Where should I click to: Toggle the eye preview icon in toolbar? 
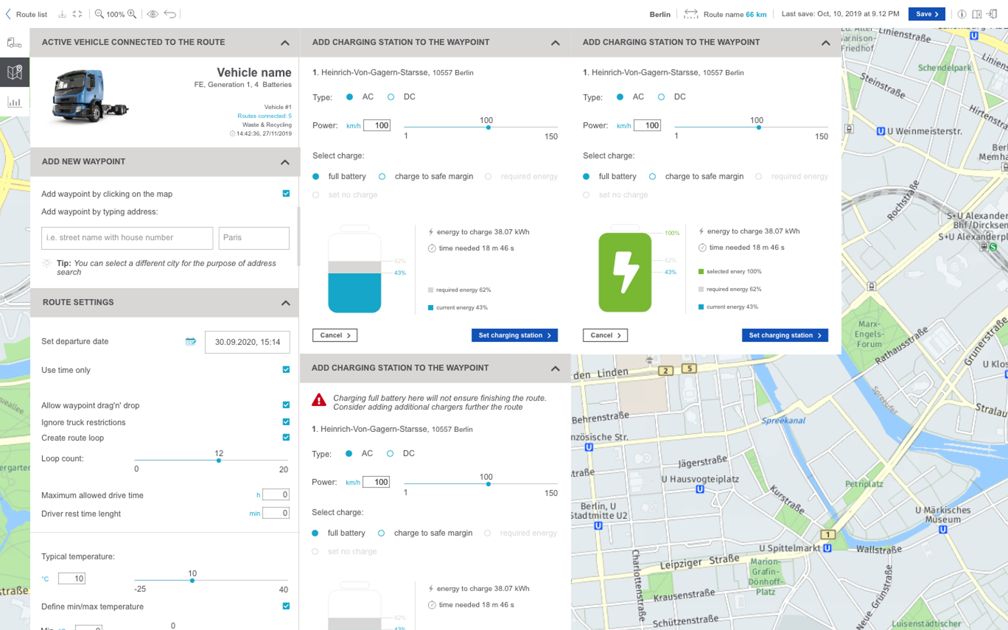point(152,14)
